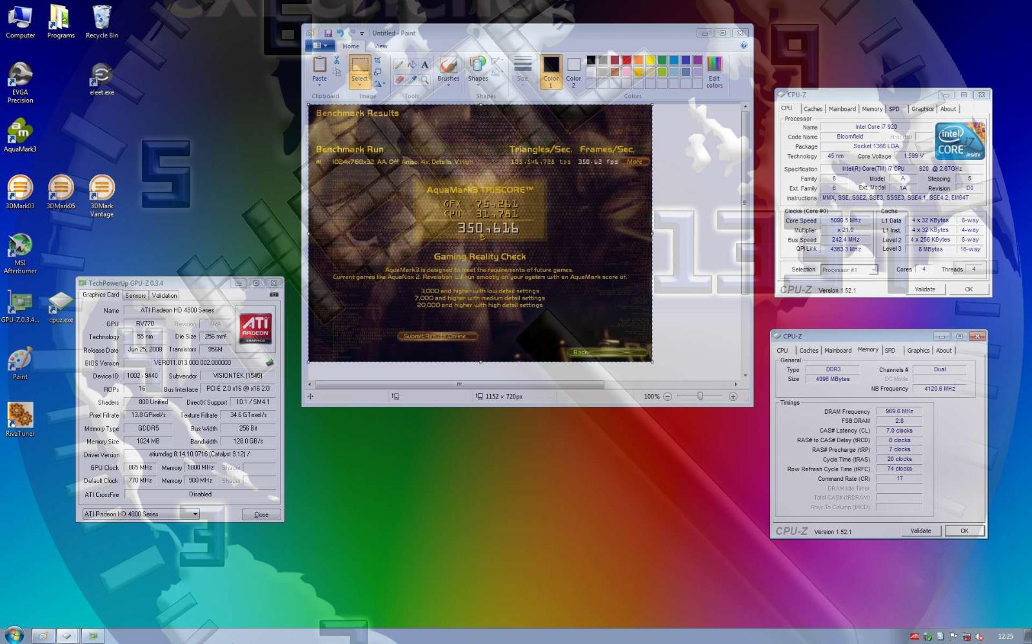This screenshot has width=1032, height=644.
Task: Click the Brushes tool icon
Action: 448,64
